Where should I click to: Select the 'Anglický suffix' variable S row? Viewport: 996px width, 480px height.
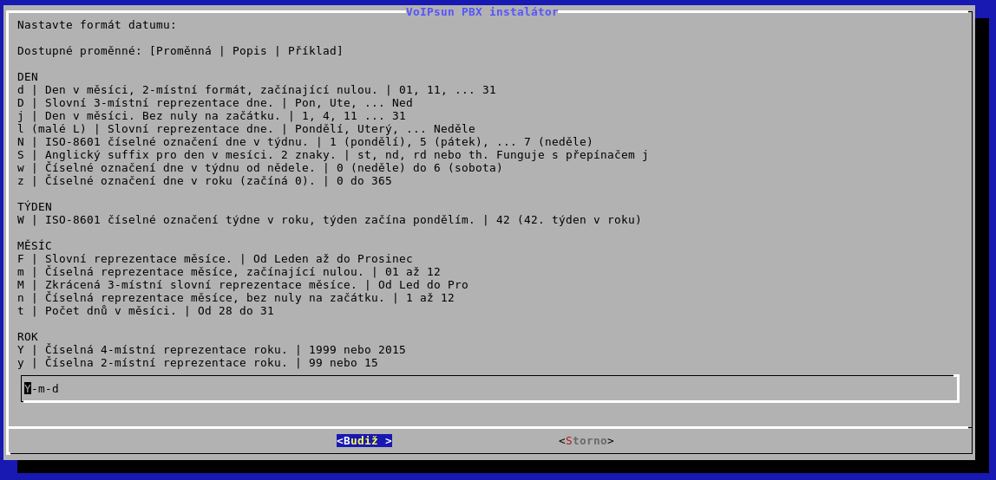pyautogui.click(x=333, y=155)
